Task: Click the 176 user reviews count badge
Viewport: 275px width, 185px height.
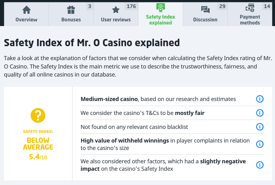Action: [x=131, y=6]
